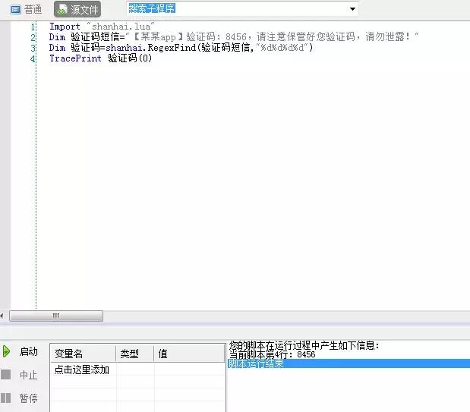Click 点击这里添加 to add a variable

click(81, 370)
